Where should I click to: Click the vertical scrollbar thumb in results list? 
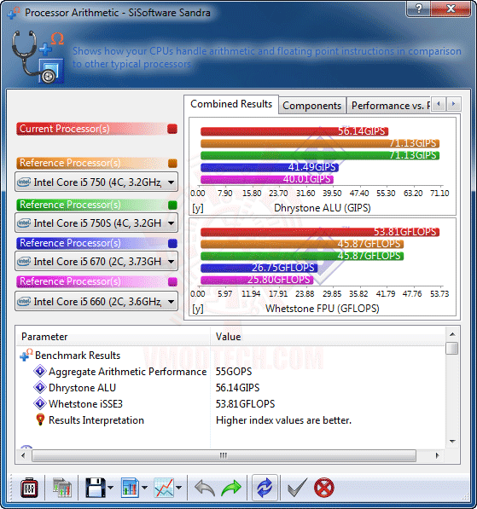click(x=452, y=349)
